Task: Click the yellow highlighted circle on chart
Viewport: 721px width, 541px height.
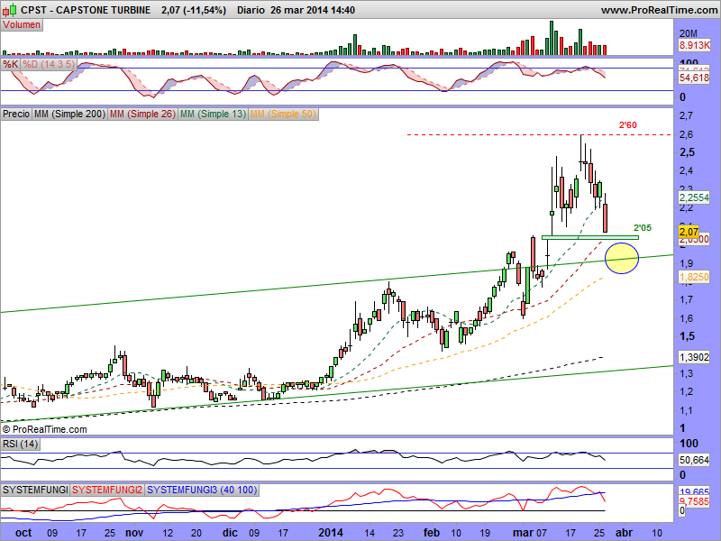Action: (622, 258)
